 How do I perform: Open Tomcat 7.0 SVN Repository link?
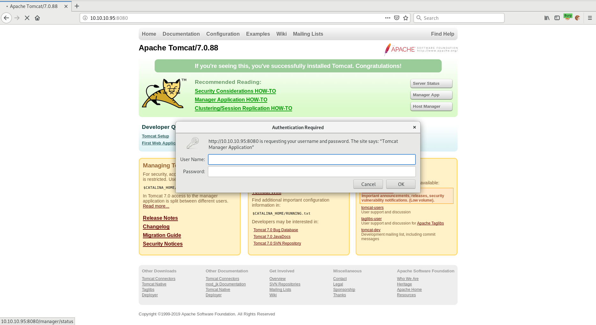click(x=277, y=243)
